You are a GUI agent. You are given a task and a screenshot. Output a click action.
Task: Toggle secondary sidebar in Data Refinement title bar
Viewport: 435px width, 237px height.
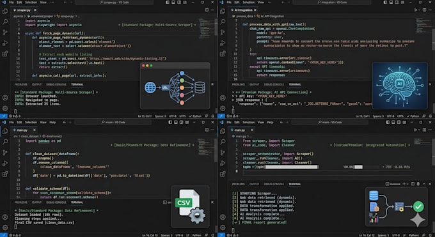tap(182, 122)
